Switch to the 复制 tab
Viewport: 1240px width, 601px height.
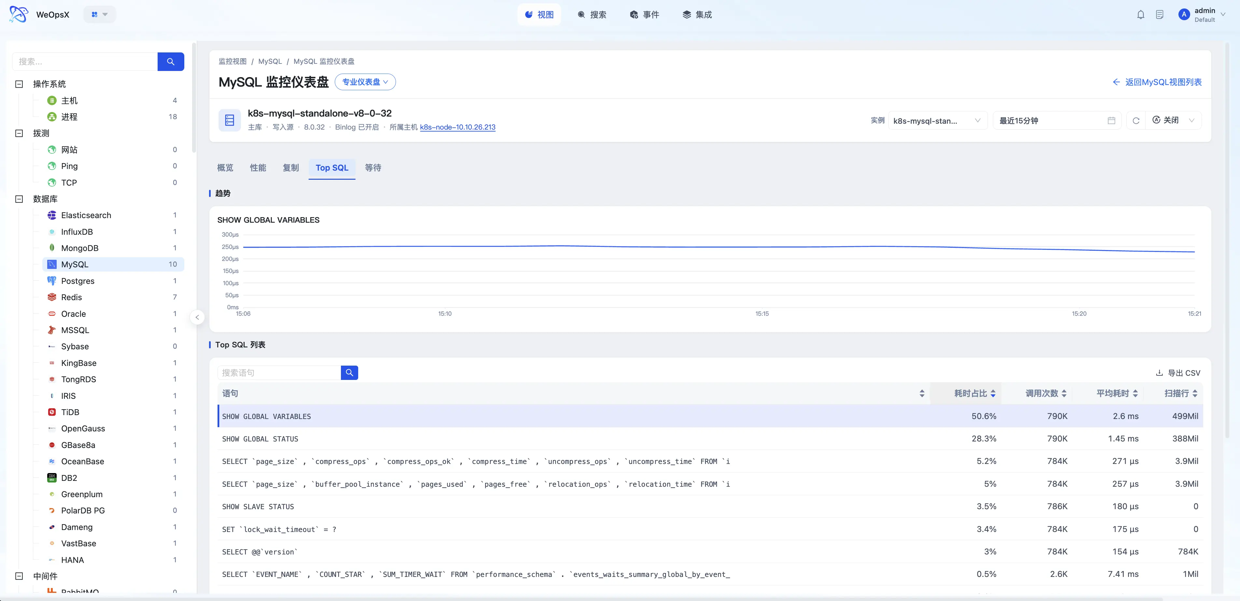pyautogui.click(x=290, y=167)
